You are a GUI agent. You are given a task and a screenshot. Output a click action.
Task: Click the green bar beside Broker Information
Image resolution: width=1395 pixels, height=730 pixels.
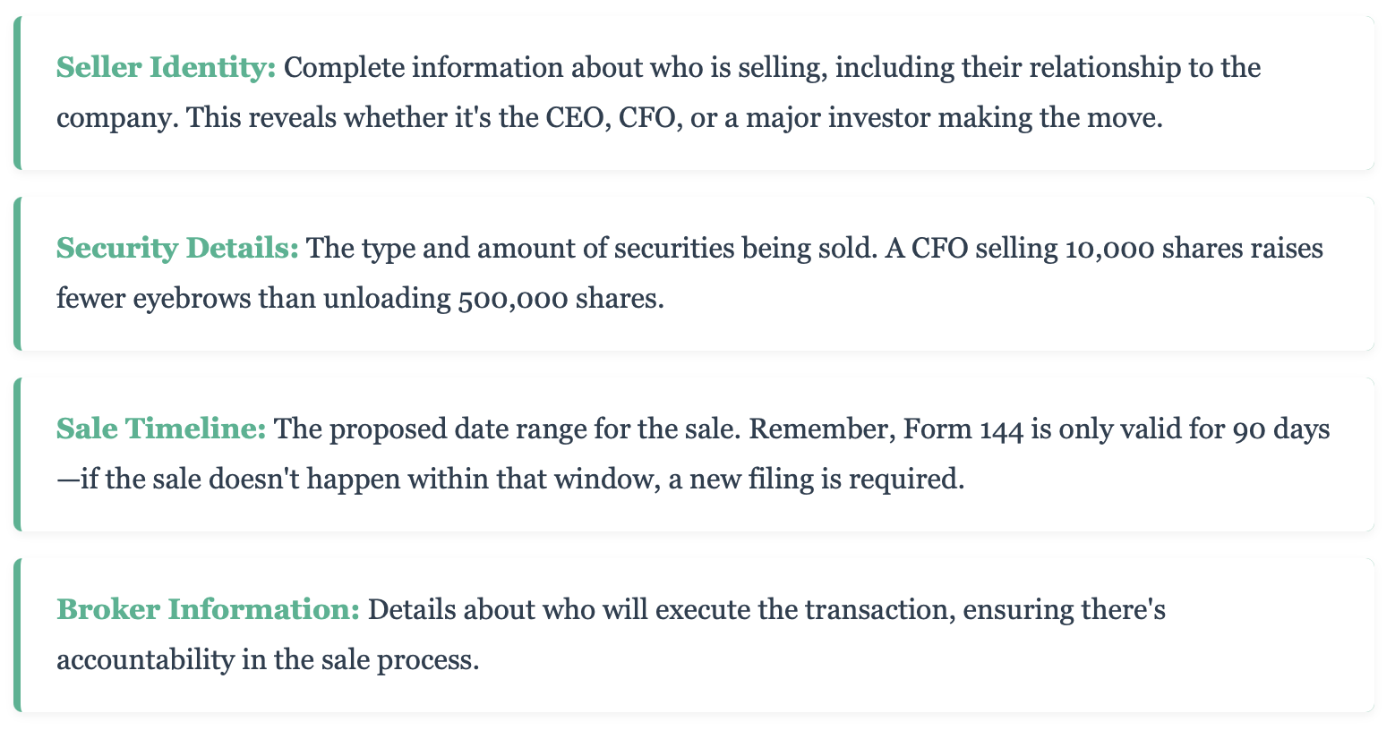17,635
